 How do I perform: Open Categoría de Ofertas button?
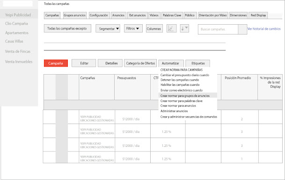140,63
